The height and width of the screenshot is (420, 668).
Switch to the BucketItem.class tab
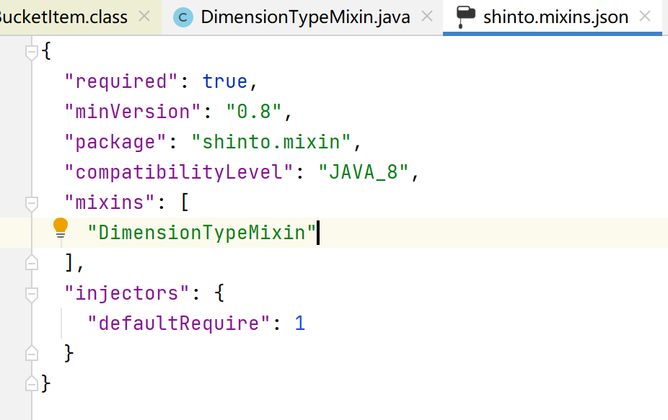tap(65, 17)
